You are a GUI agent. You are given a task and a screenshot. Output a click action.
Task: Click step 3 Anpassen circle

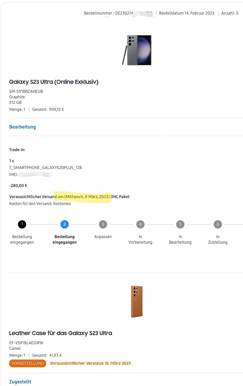[x=103, y=224]
